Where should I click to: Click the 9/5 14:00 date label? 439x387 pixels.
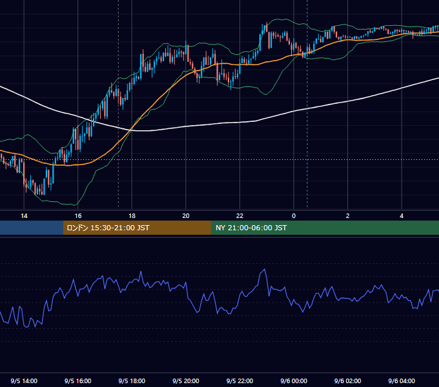pos(24,381)
